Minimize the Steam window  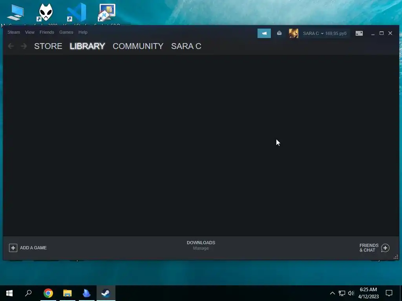coord(373,33)
